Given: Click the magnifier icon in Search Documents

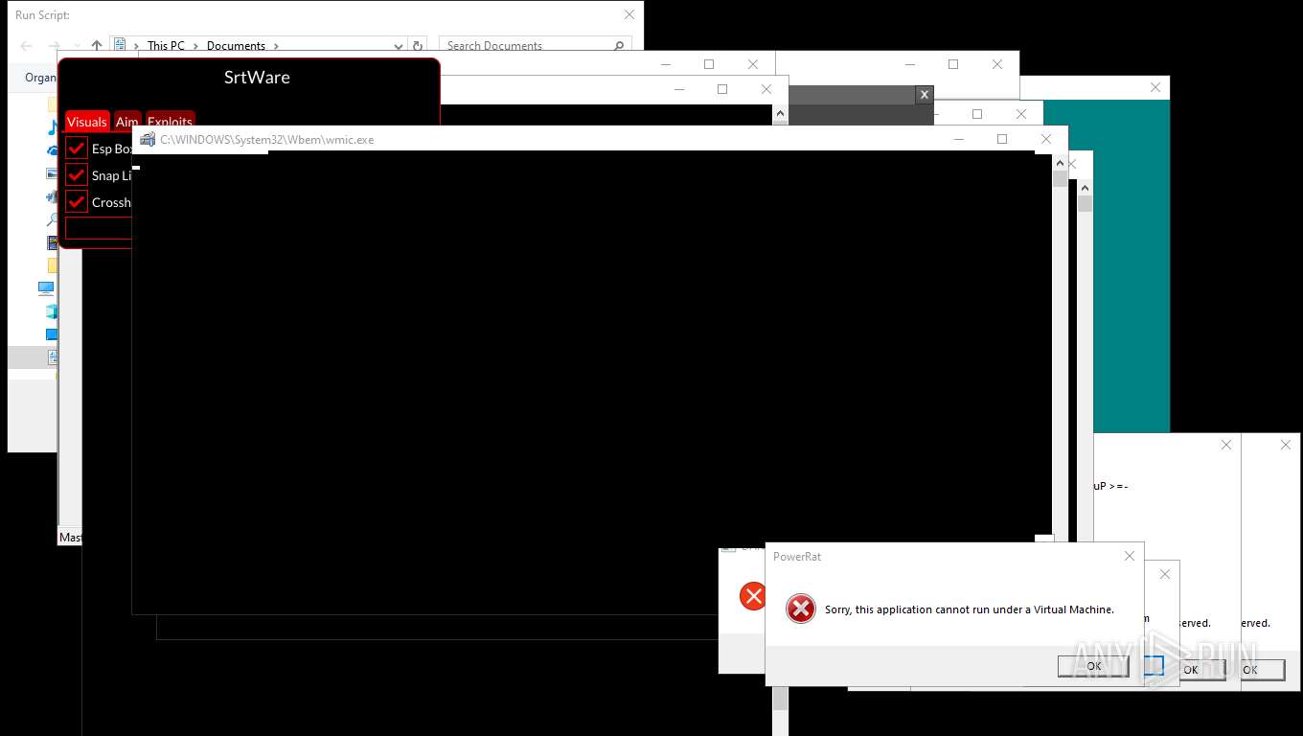Looking at the screenshot, I should click(620, 45).
